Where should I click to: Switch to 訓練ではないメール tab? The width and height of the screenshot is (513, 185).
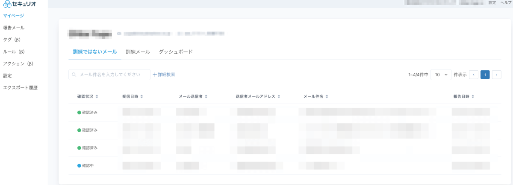click(95, 52)
